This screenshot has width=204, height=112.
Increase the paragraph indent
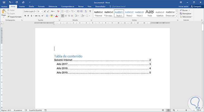coord(81,11)
